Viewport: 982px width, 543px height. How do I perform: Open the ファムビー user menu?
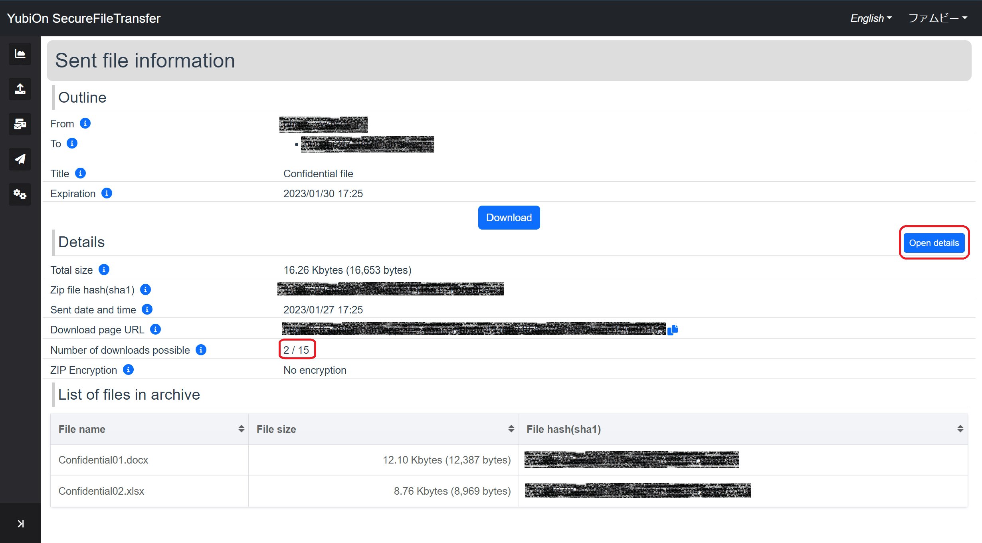[938, 18]
